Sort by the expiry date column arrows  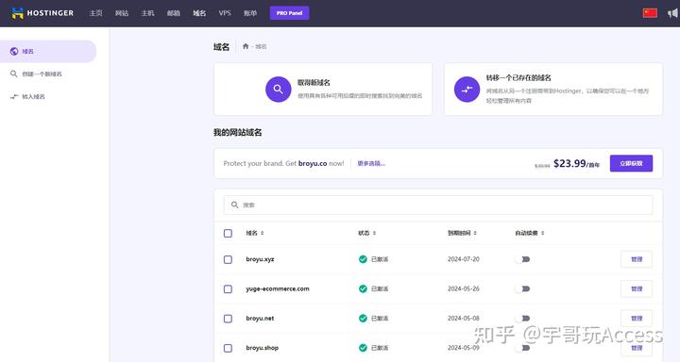[x=475, y=233]
